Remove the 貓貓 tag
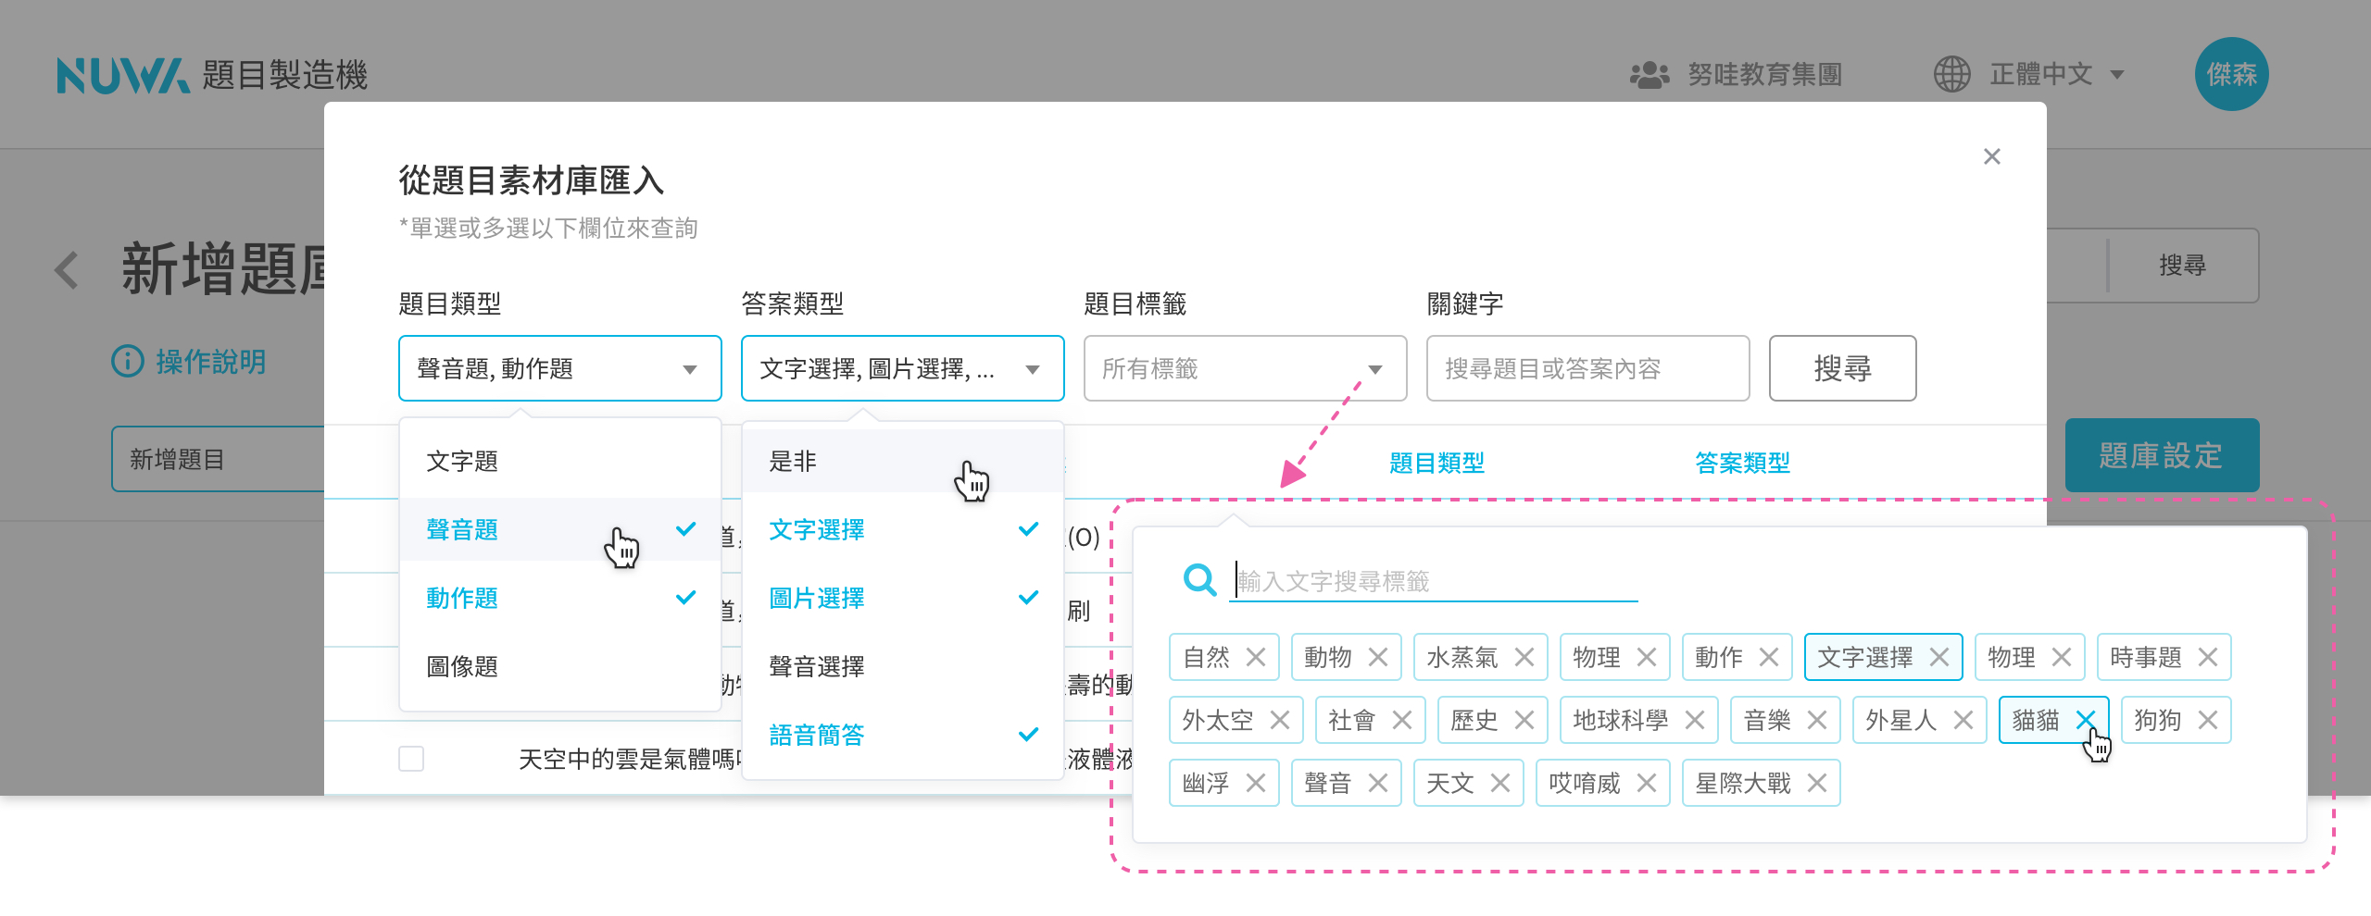This screenshot has height=916, width=2371. coord(2086,720)
